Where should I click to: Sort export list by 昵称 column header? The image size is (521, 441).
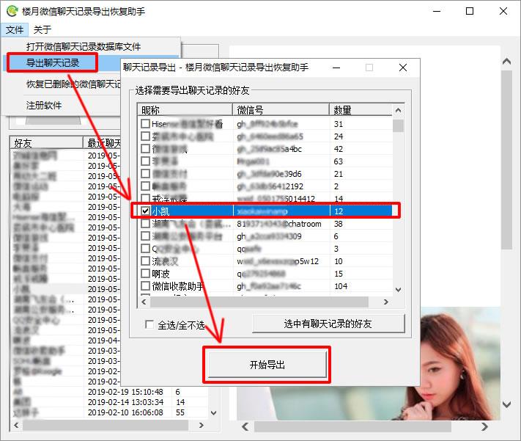(185, 110)
